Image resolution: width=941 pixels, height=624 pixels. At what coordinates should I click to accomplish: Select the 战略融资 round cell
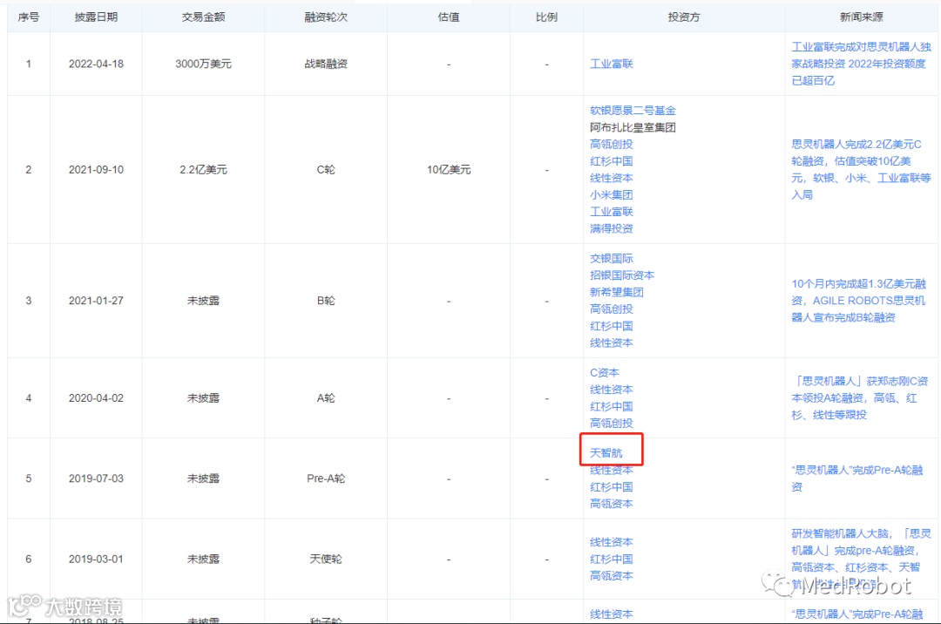tap(326, 64)
